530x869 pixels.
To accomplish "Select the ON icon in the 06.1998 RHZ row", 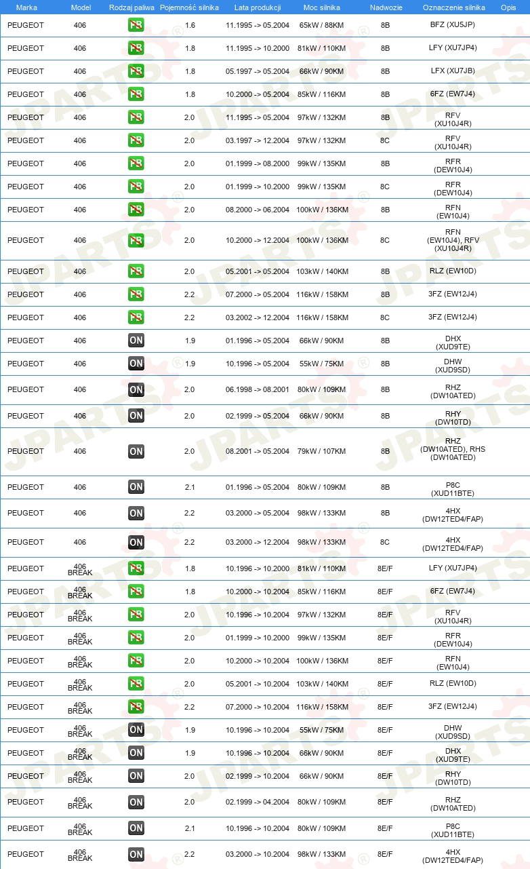I will pos(136,389).
